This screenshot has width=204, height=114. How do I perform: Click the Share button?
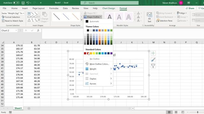click(190, 8)
